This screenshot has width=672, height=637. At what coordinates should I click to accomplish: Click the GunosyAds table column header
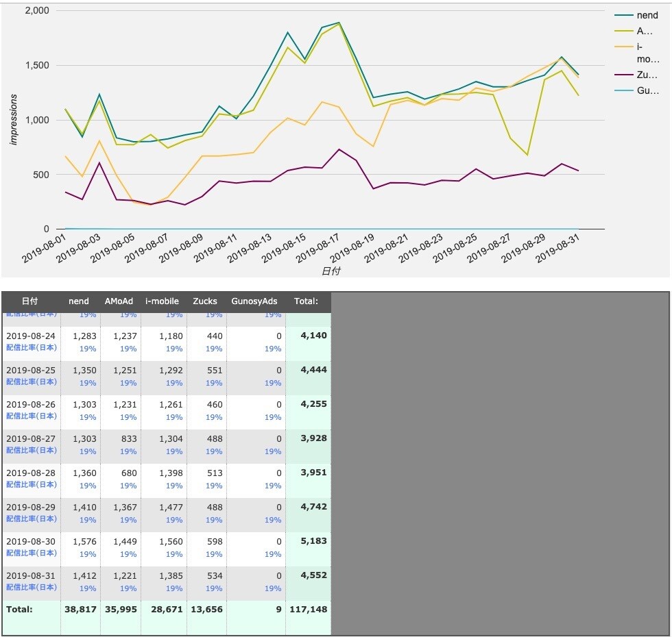254,301
